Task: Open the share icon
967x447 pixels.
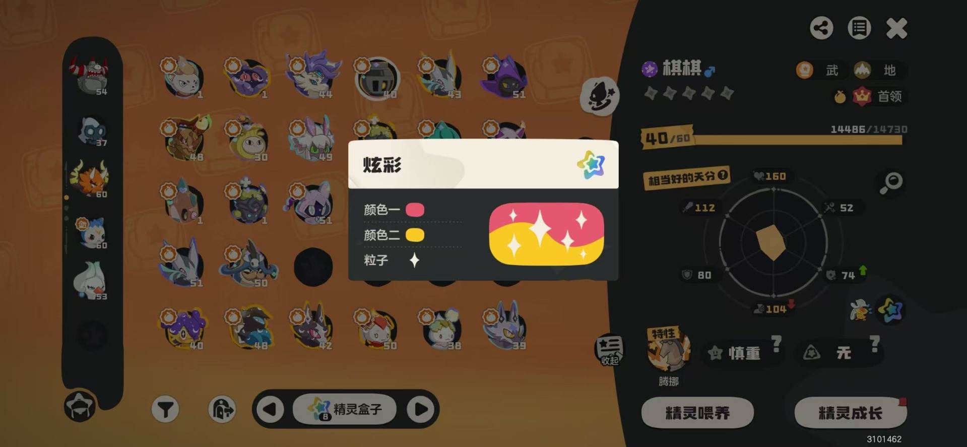Action: click(821, 28)
